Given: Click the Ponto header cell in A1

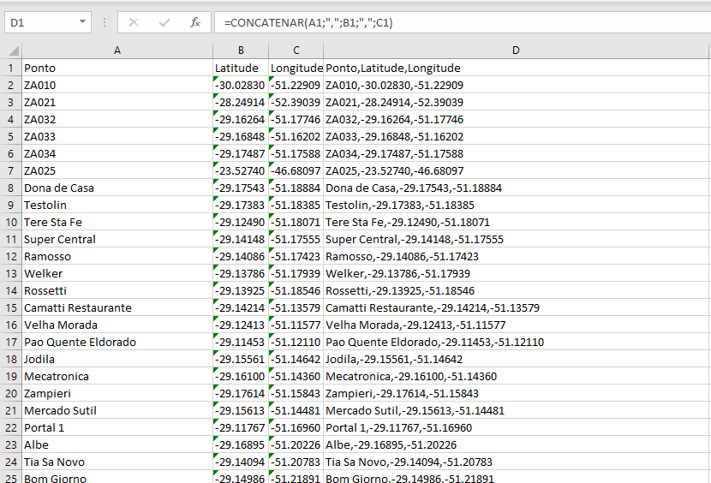Looking at the screenshot, I should 117,68.
